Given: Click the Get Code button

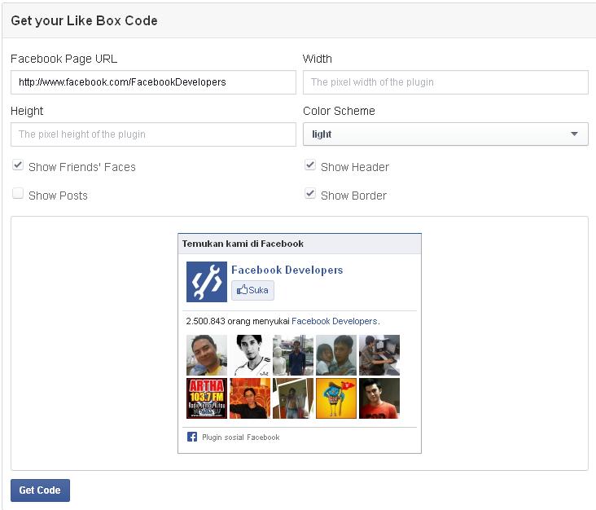Looking at the screenshot, I should (x=40, y=490).
